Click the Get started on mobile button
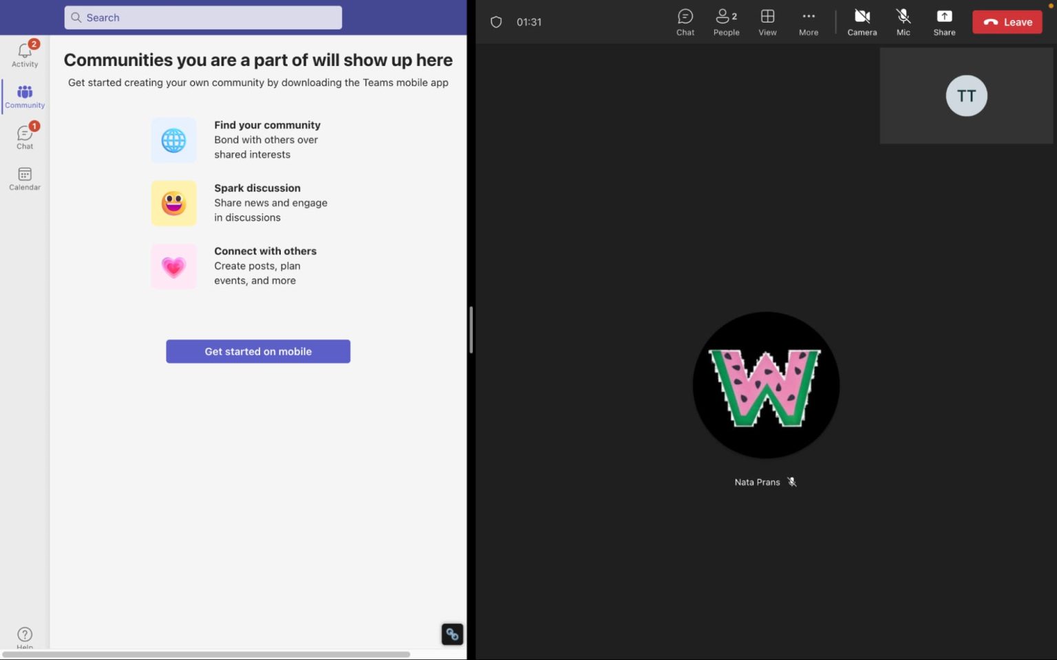1057x660 pixels. (258, 351)
